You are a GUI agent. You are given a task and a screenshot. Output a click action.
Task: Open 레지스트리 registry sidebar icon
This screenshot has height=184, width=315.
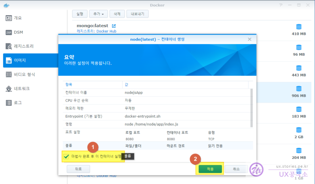click(x=9, y=46)
